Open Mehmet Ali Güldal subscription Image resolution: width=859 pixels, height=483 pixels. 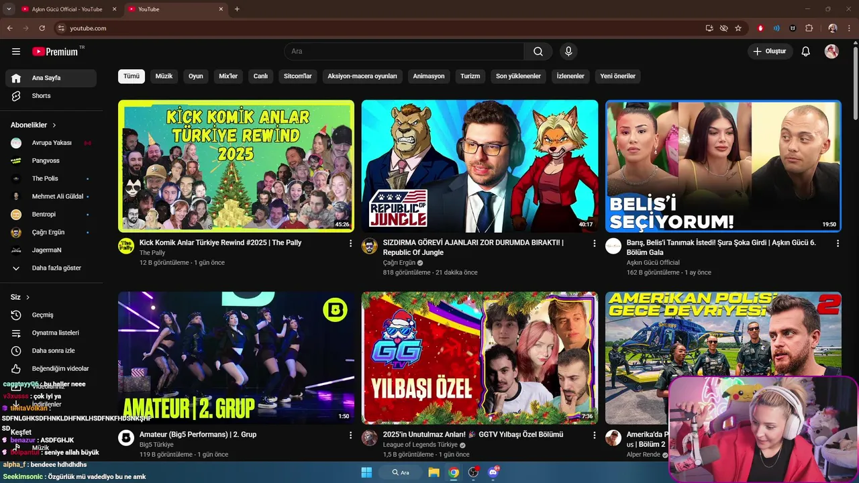[51, 197]
